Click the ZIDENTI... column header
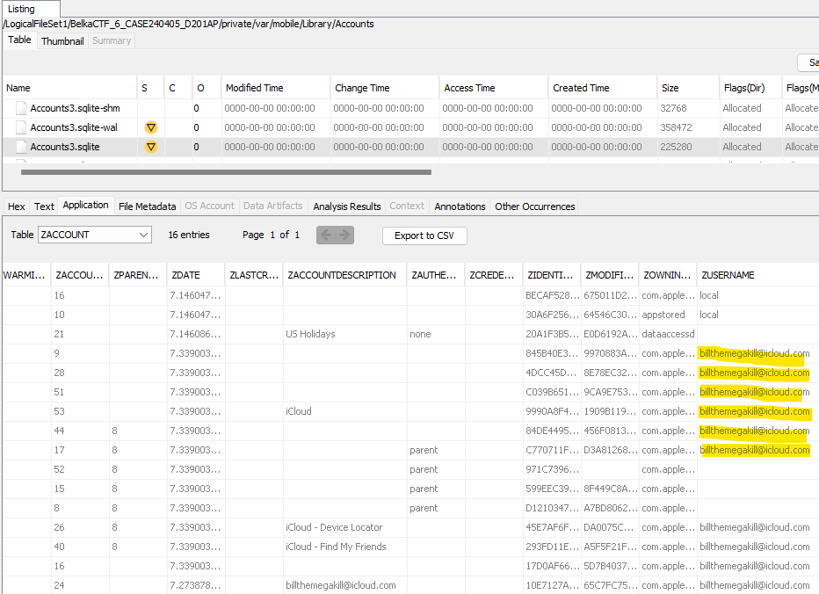This screenshot has width=819, height=594. [x=552, y=275]
